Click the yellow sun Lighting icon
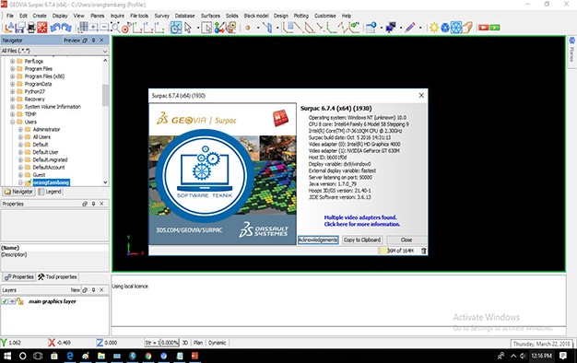The height and width of the screenshot is (363, 577). [x=434, y=28]
